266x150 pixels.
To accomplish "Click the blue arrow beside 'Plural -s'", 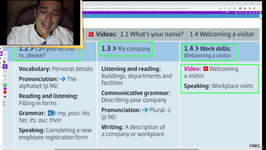I will [x=145, y=110].
